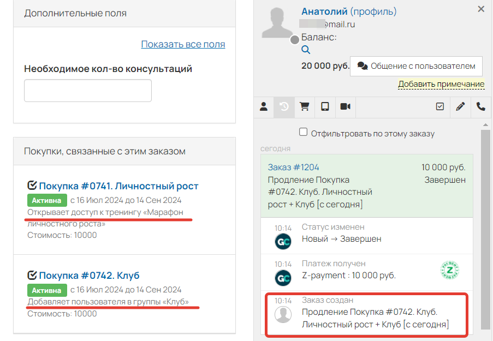Click the checkmark icon beside Покупка #0742
This screenshot has height=341, width=493.
[32, 275]
